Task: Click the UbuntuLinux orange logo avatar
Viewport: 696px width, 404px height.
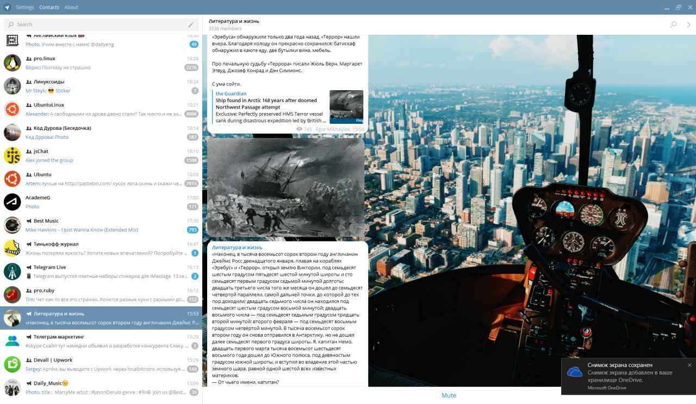Action: click(x=12, y=109)
